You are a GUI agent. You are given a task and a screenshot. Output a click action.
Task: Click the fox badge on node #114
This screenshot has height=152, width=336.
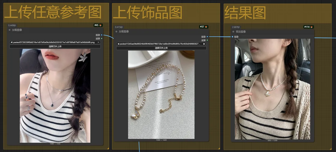tap(311, 27)
